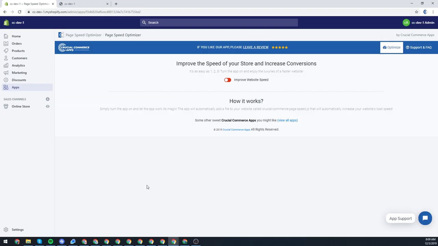The image size is (438, 246).
Task: Select Apps in the sidebar
Action: [x=15, y=87]
